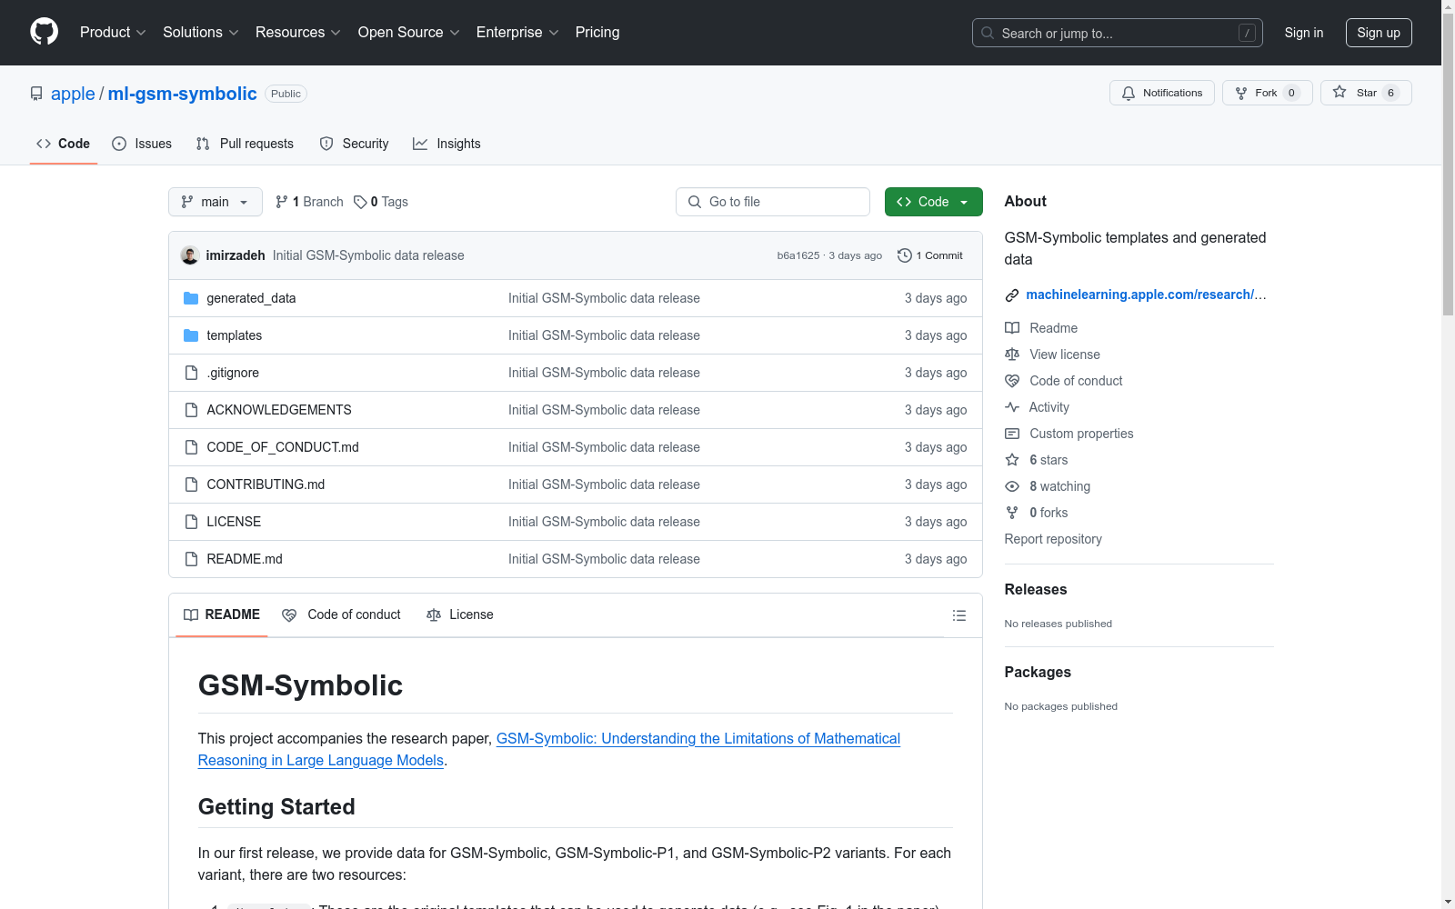Open the generated_data folder icon
The image size is (1455, 909).
[x=191, y=298]
